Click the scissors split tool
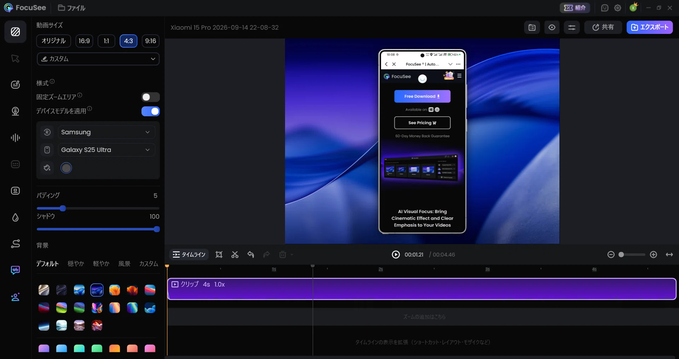Screen dimensions: 679x359 coord(235,254)
